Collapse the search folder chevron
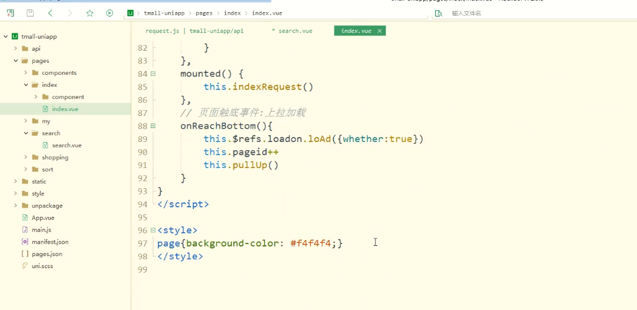Image resolution: width=637 pixels, height=310 pixels. pyautogui.click(x=25, y=133)
